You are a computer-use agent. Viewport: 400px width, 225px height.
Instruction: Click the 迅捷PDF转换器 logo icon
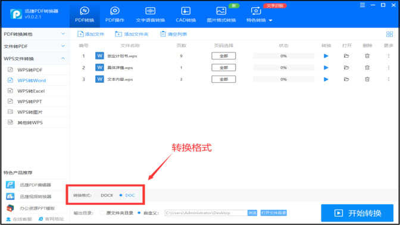16,14
